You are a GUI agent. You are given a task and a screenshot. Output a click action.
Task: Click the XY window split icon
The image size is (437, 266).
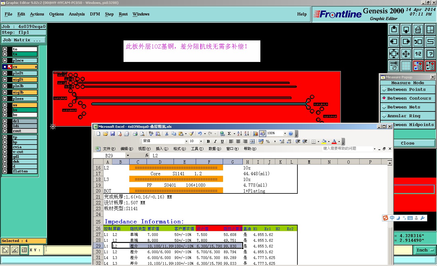coord(430,29)
